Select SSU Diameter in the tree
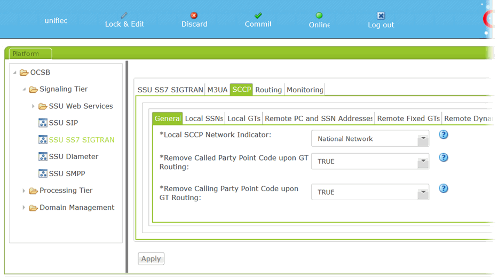Viewport: 498px width, 277px height. pos(73,156)
